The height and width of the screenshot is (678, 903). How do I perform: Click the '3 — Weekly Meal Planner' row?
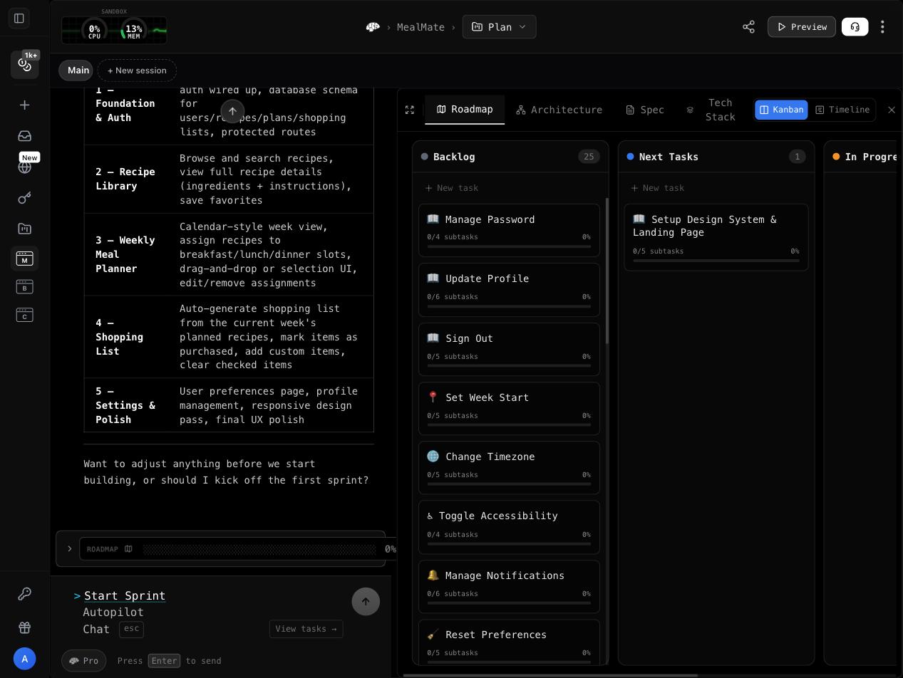pos(229,254)
